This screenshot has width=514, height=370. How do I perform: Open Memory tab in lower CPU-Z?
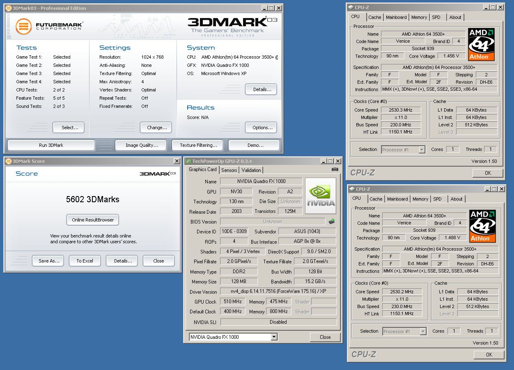[x=420, y=199]
